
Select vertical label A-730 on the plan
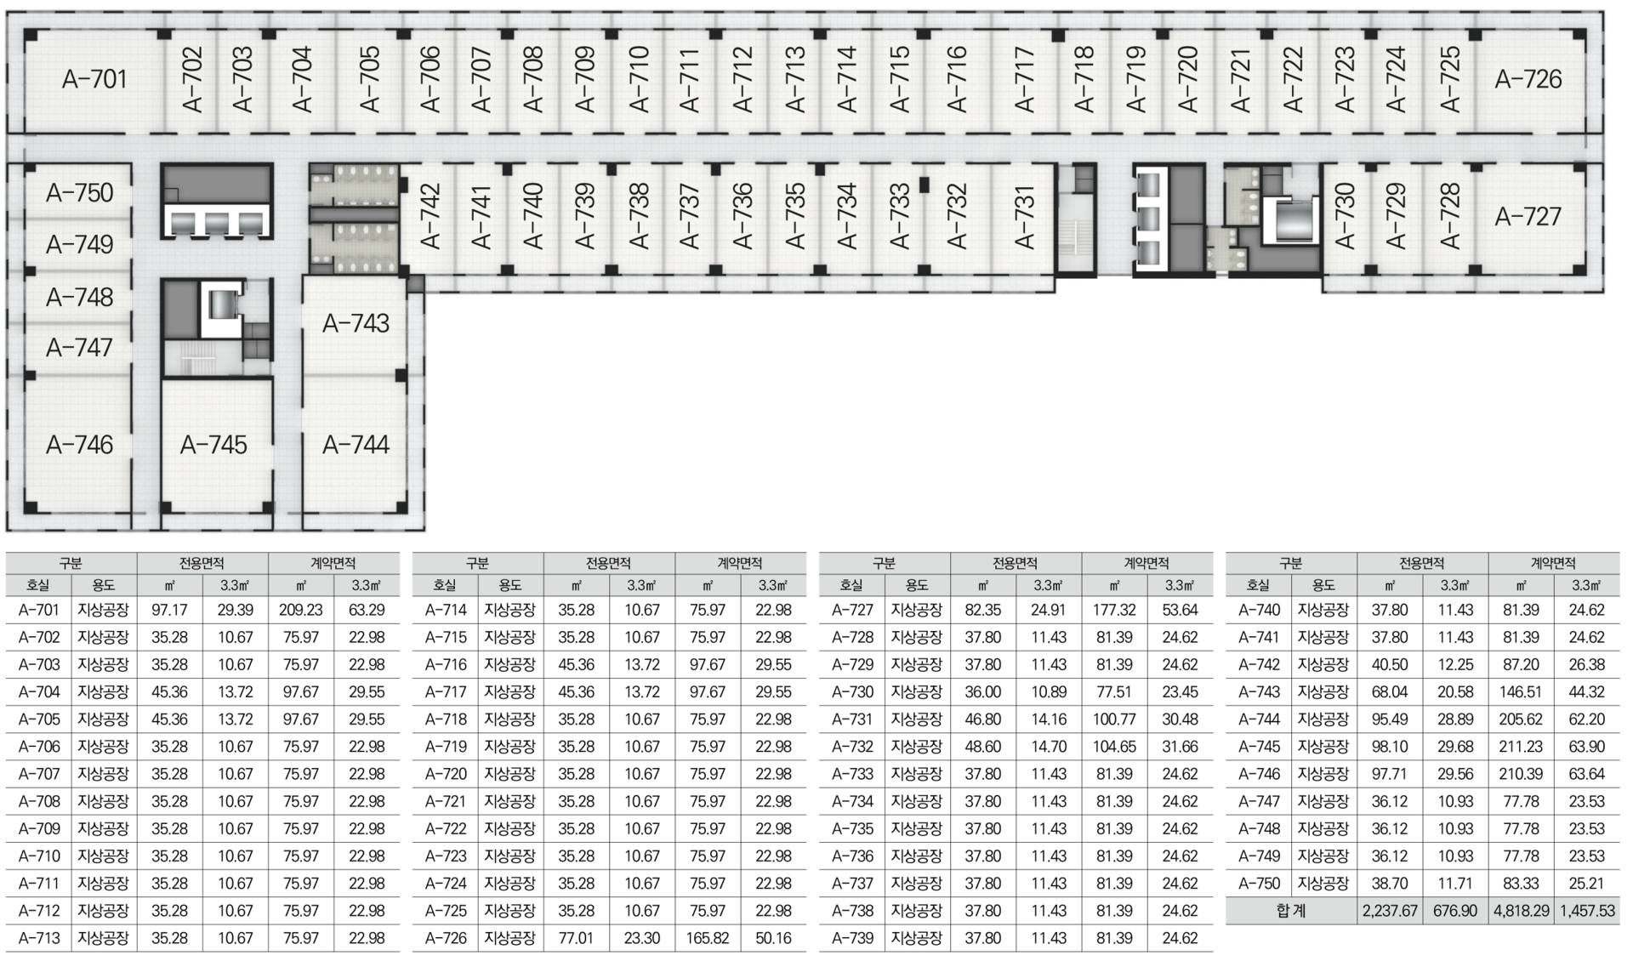[x=1344, y=216]
